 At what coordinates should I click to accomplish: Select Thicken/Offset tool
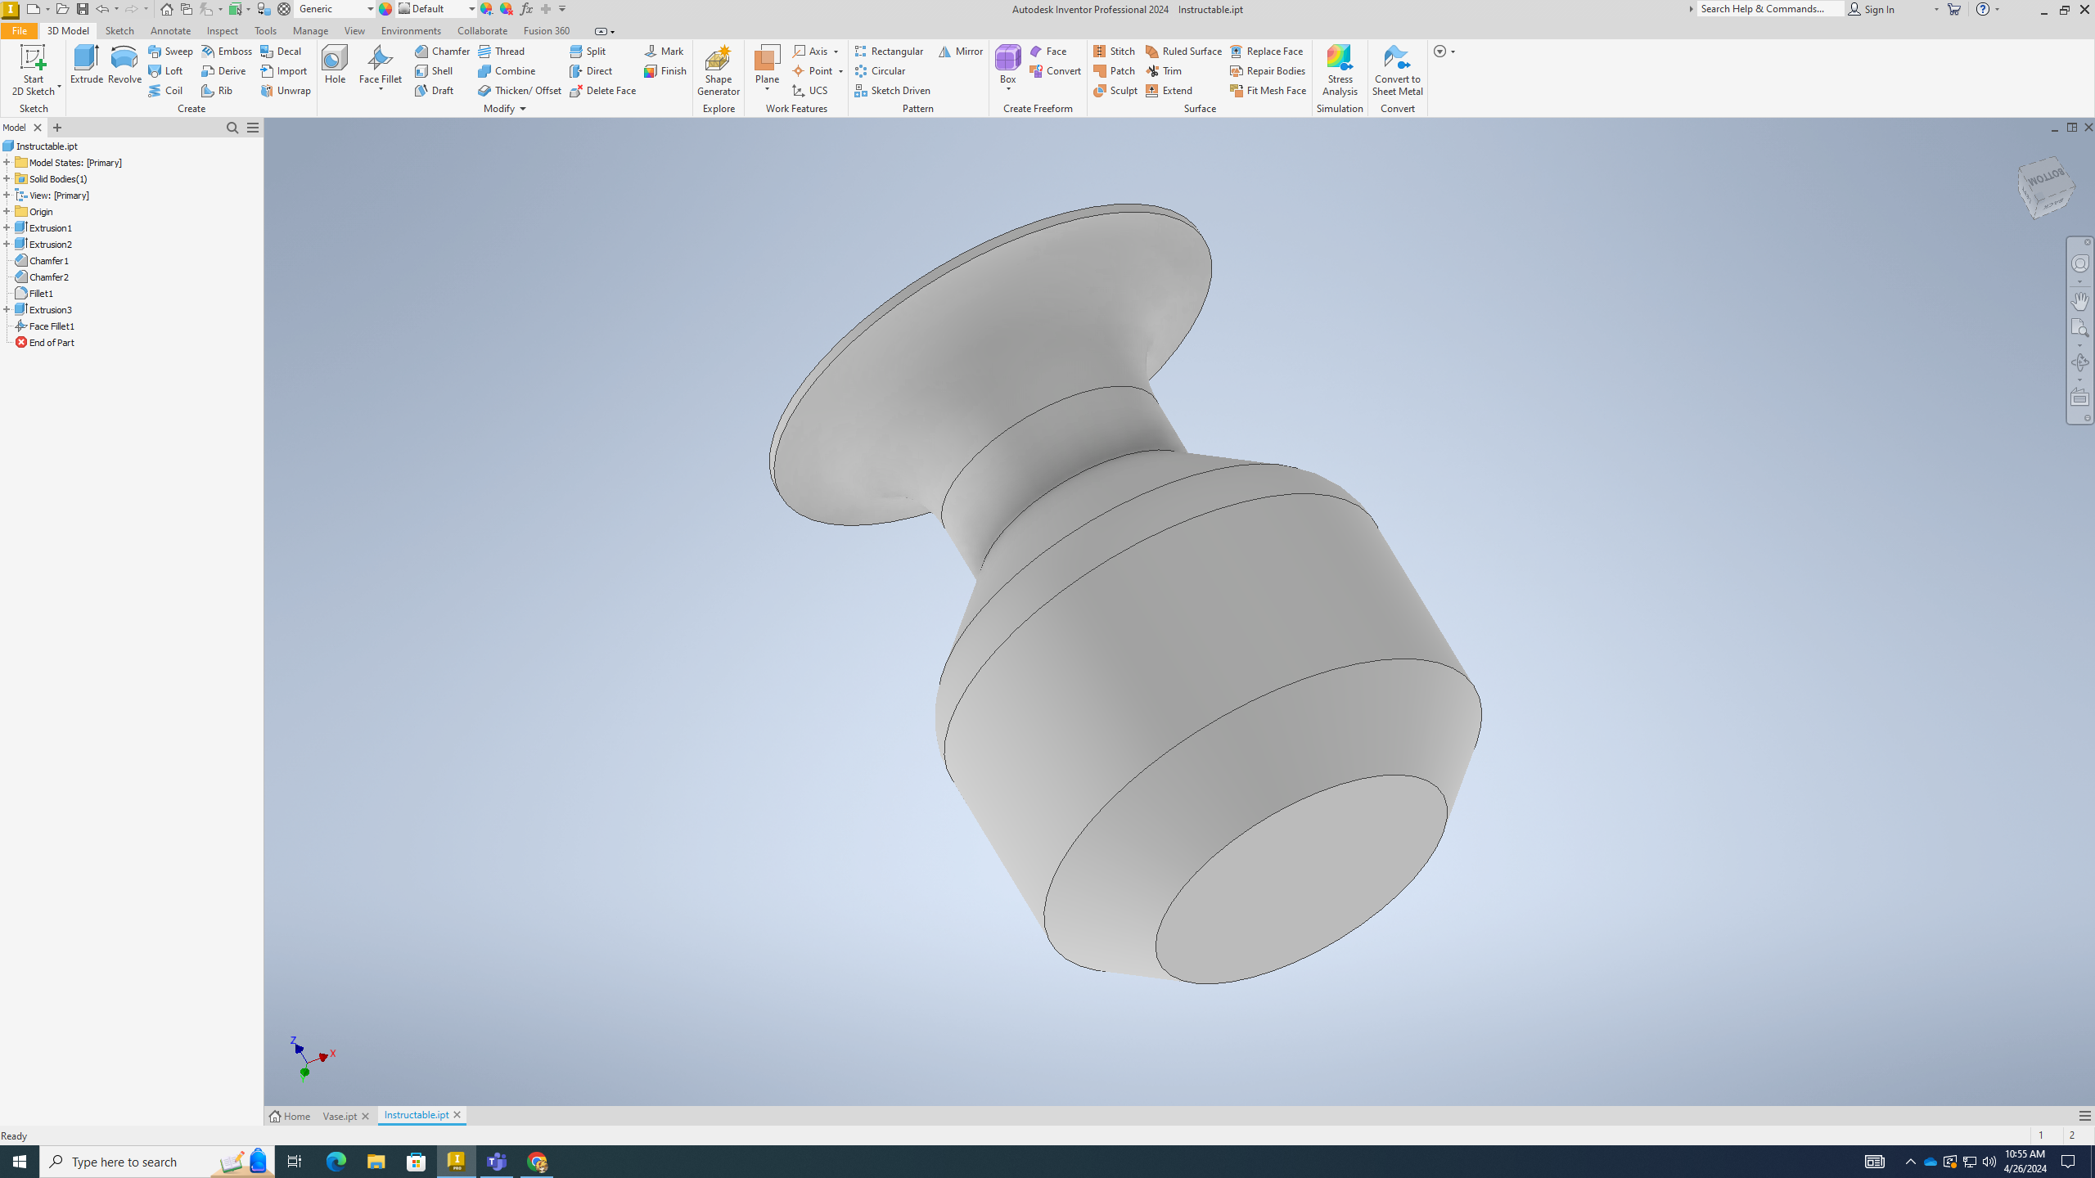[520, 90]
